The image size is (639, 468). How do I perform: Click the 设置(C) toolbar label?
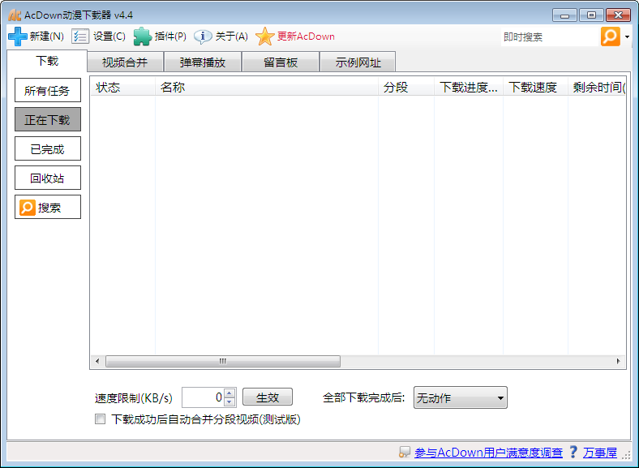[109, 36]
